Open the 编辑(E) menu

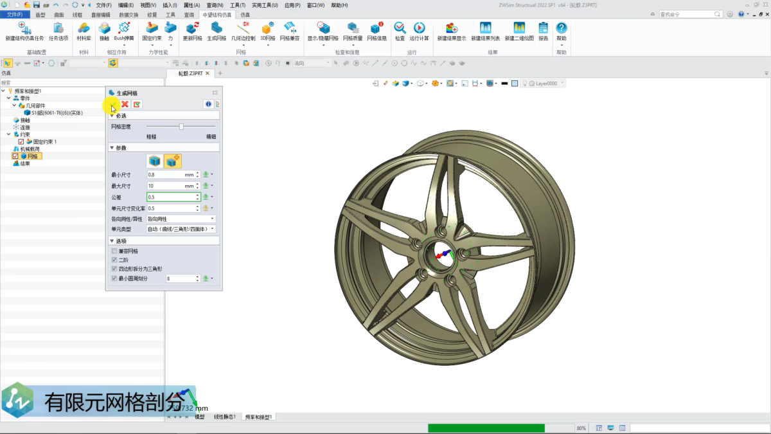tap(126, 5)
